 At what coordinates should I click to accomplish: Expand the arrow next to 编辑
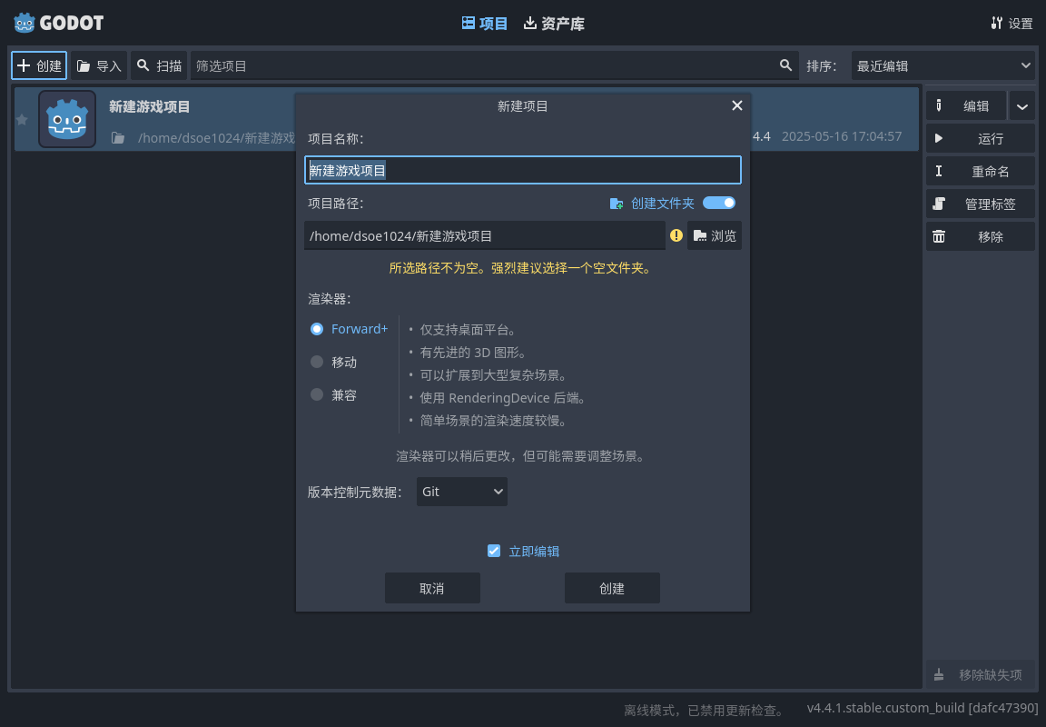1022,106
